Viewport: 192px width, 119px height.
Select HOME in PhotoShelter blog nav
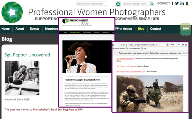(65, 33)
